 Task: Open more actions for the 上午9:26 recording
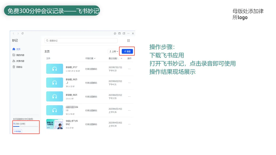129,110
